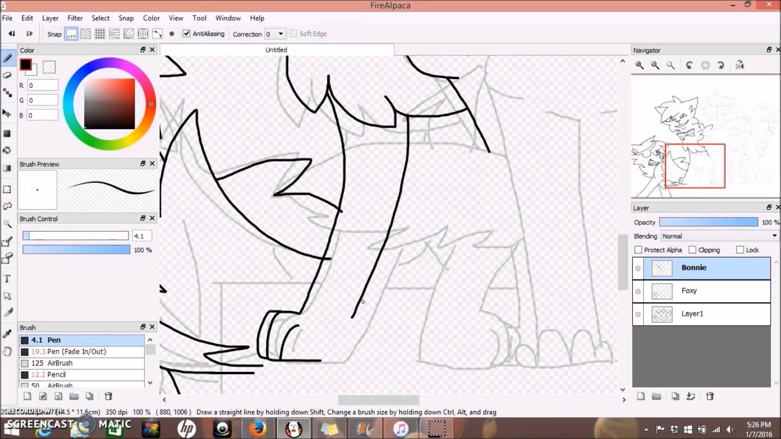Image resolution: width=781 pixels, height=439 pixels.
Task: Toggle AntiAliasing checkbox
Action: click(x=187, y=34)
